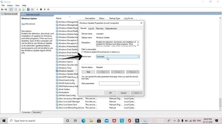
Task: Click the Pause Service toolbar icon
Action: [45, 9]
